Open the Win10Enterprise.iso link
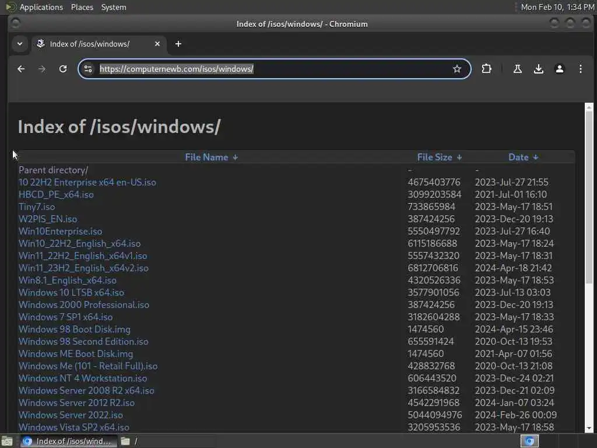This screenshot has height=448, width=597. click(60, 231)
